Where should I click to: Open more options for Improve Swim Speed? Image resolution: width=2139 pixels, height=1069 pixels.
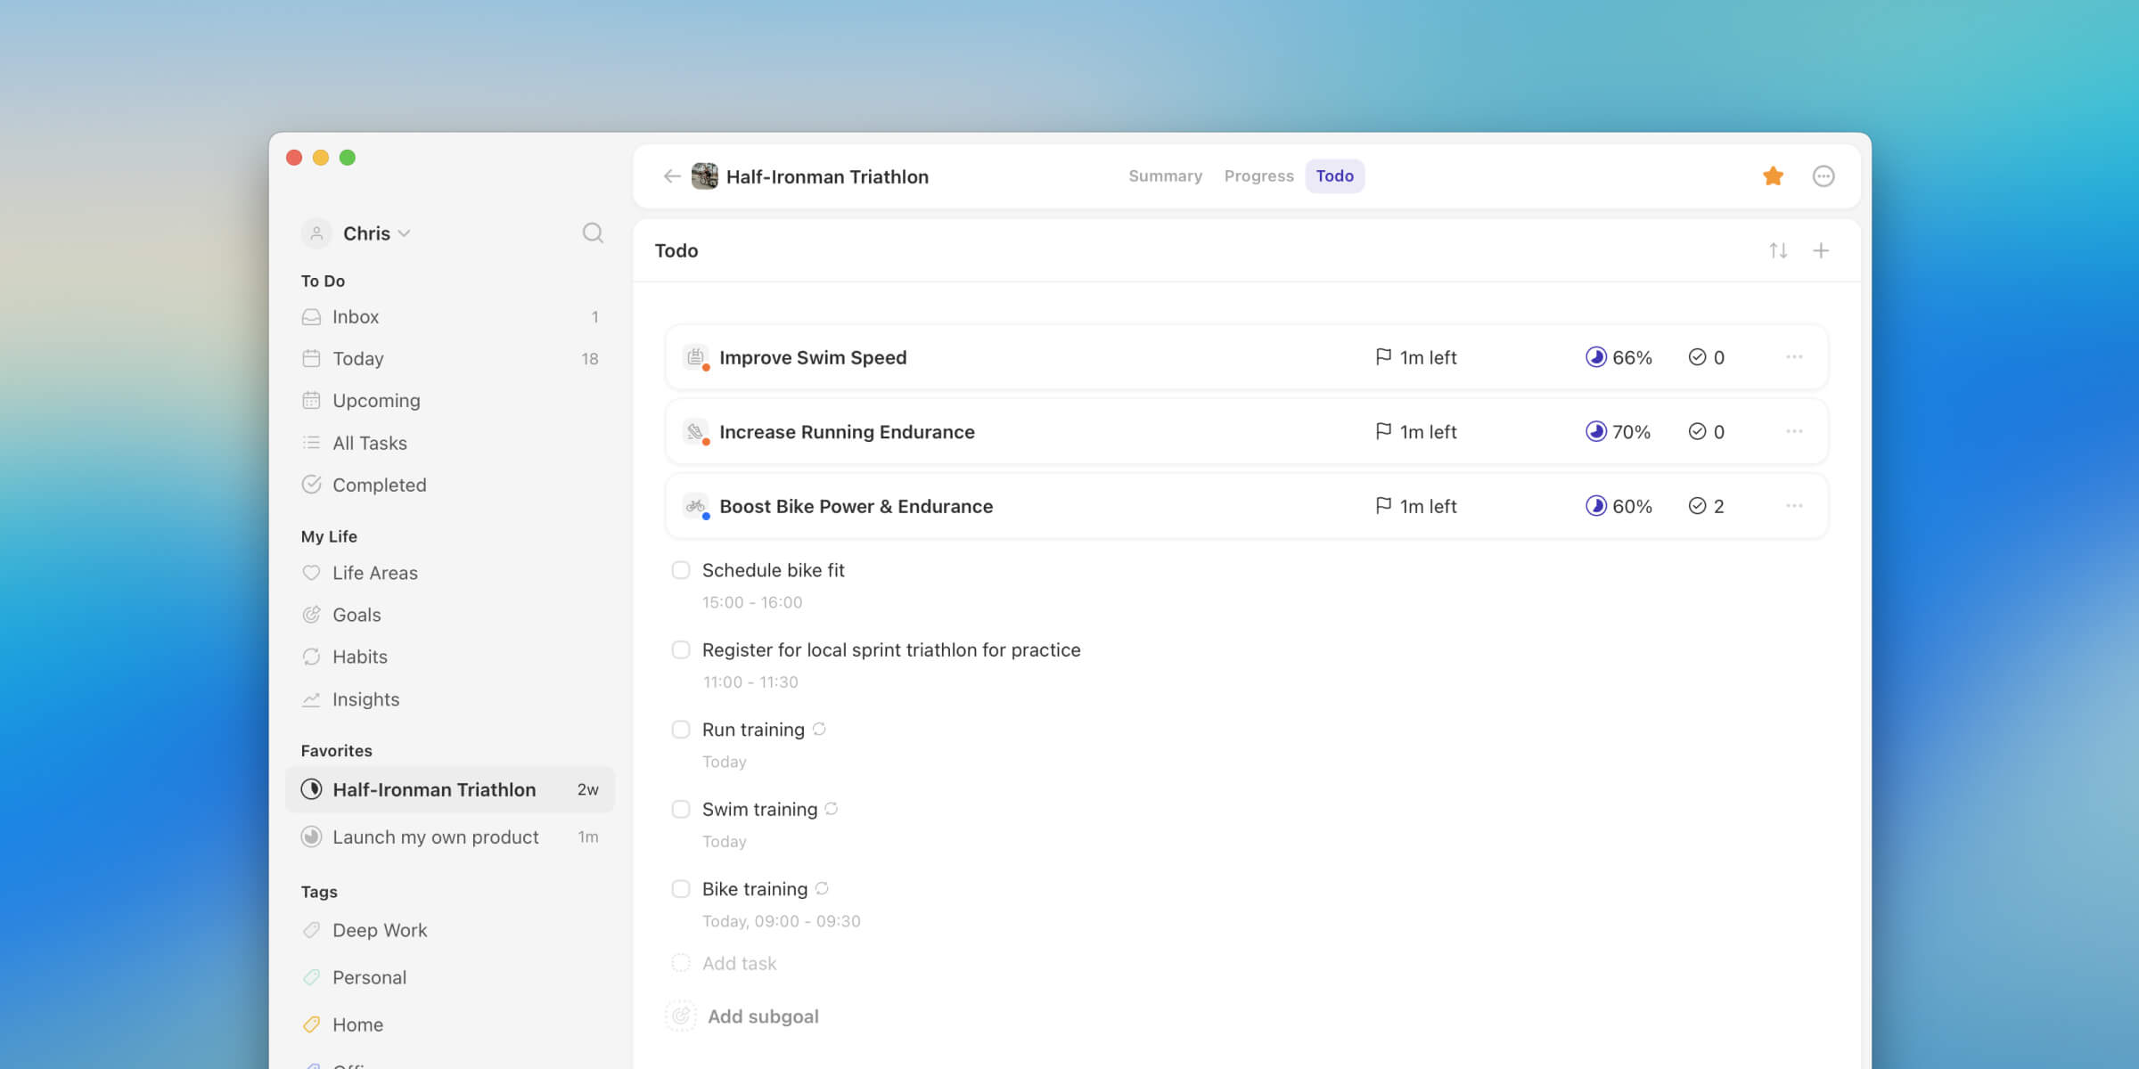pos(1794,357)
